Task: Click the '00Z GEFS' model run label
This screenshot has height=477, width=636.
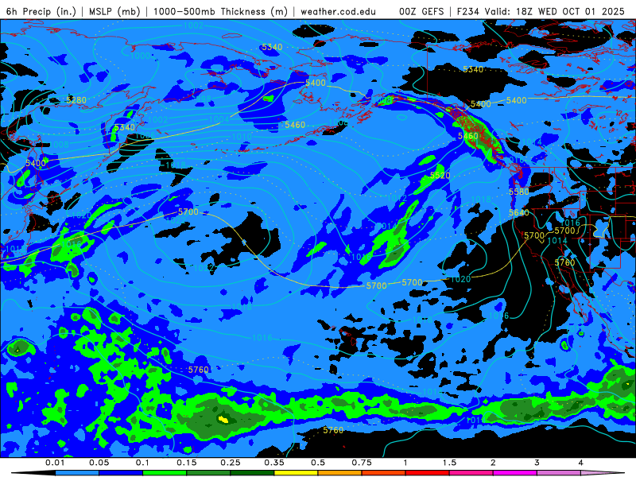Action: 421,11
